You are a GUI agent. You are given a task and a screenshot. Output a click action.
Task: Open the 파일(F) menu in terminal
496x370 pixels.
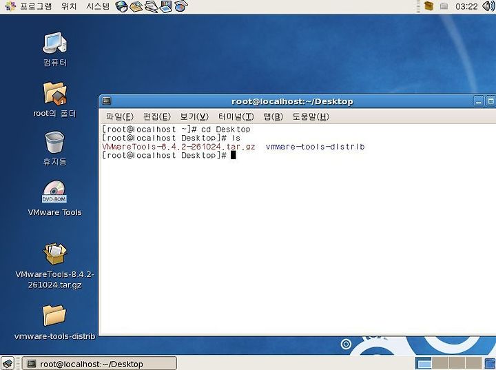click(x=120, y=117)
